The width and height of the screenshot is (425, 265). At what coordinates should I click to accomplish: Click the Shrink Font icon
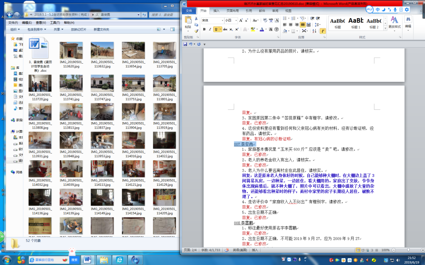pyautogui.click(x=246, y=20)
